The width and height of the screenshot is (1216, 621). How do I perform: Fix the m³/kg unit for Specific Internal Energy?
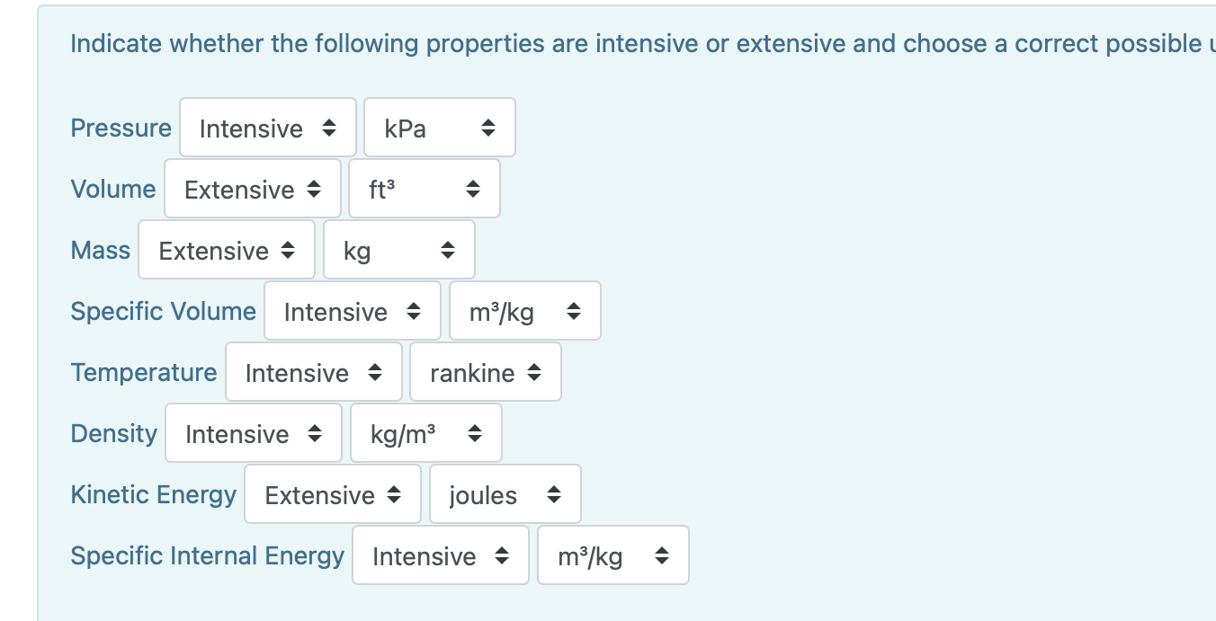pos(612,554)
